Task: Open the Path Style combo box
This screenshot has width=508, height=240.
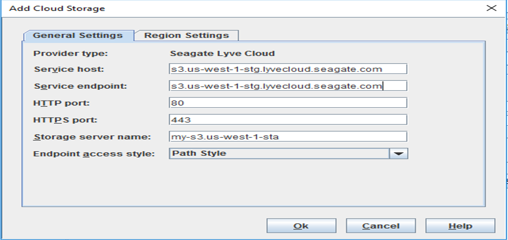Action: click(x=279, y=154)
